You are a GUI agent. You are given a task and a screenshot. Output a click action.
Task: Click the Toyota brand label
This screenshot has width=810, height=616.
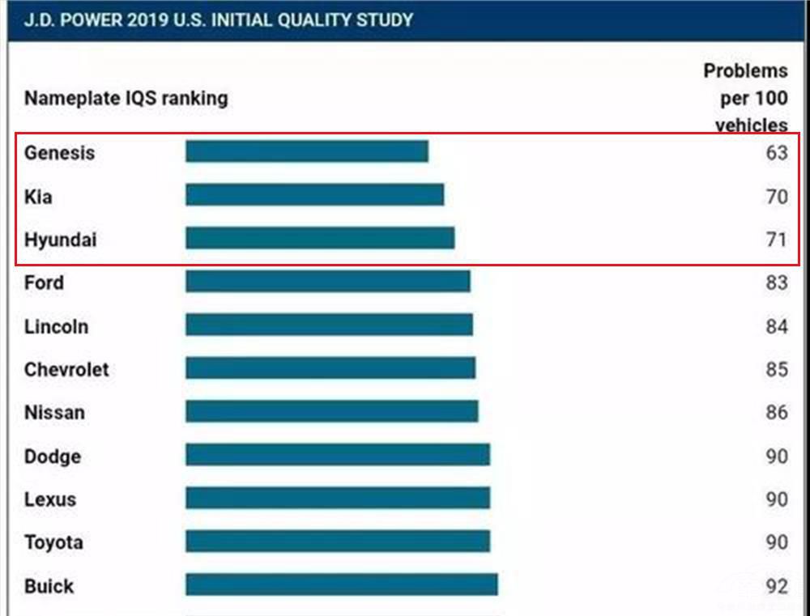tap(53, 542)
